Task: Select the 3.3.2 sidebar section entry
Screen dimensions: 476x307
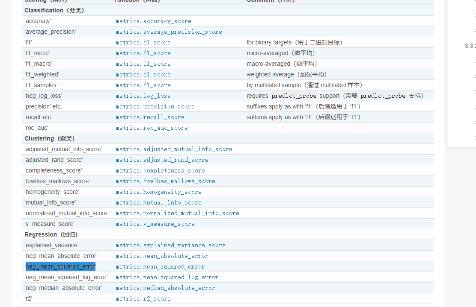Action: pyautogui.click(x=470, y=46)
